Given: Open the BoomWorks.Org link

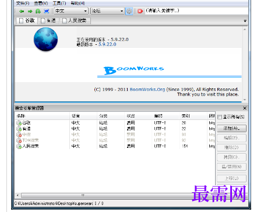Looking at the screenshot, I should click(147, 90).
